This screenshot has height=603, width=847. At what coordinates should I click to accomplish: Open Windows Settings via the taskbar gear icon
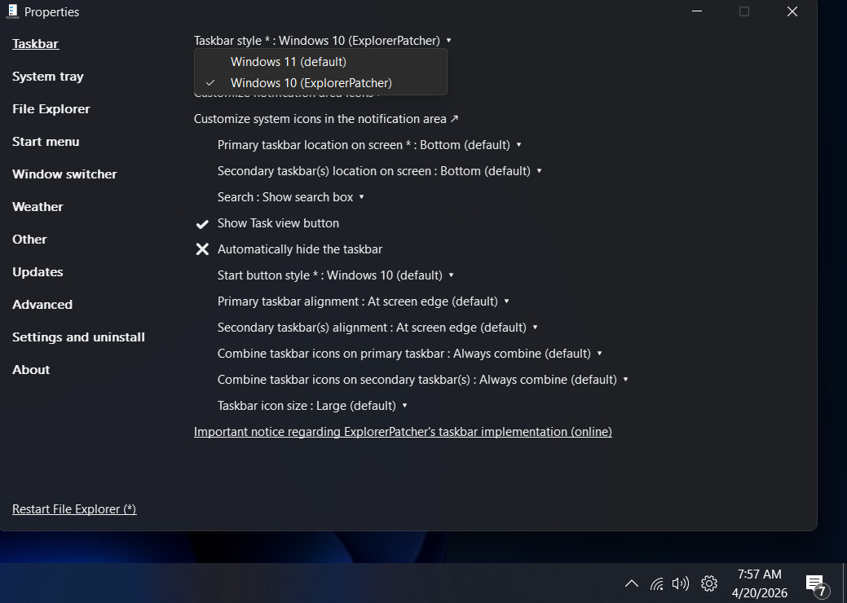[x=708, y=583]
